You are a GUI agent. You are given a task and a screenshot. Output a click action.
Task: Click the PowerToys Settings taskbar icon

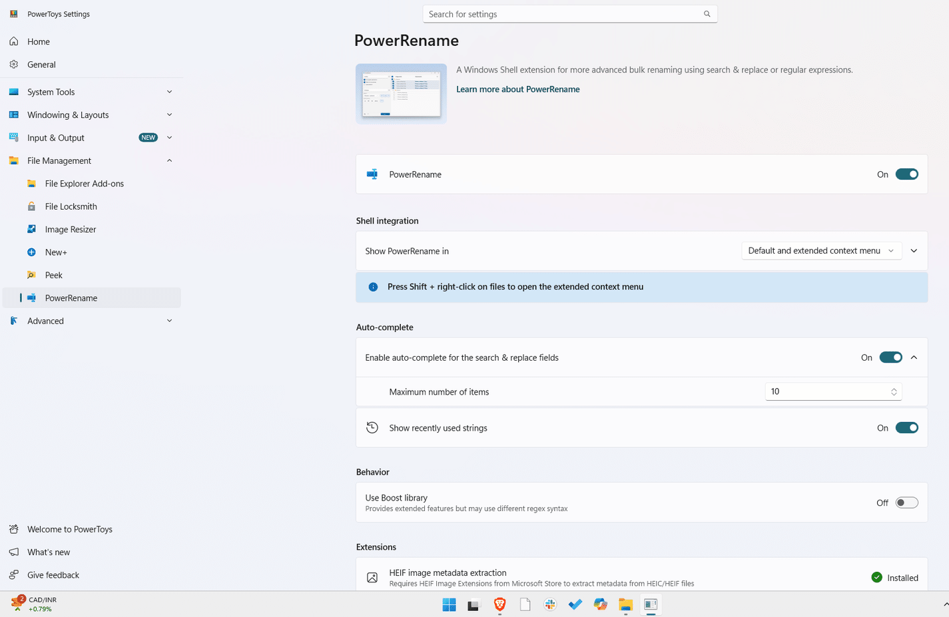(651, 604)
